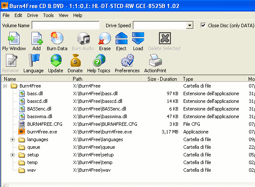Expand the languages folder
This screenshot has height=187, width=255.
pyautogui.click(x=13, y=139)
